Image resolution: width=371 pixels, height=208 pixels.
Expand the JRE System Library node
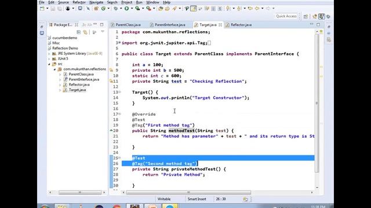49,54
